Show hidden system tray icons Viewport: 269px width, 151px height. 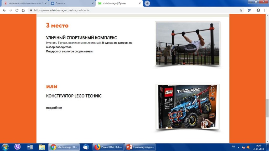click(x=239, y=147)
